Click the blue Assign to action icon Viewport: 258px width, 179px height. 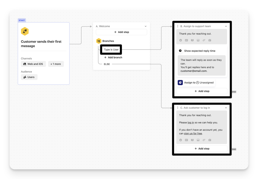(x=180, y=82)
